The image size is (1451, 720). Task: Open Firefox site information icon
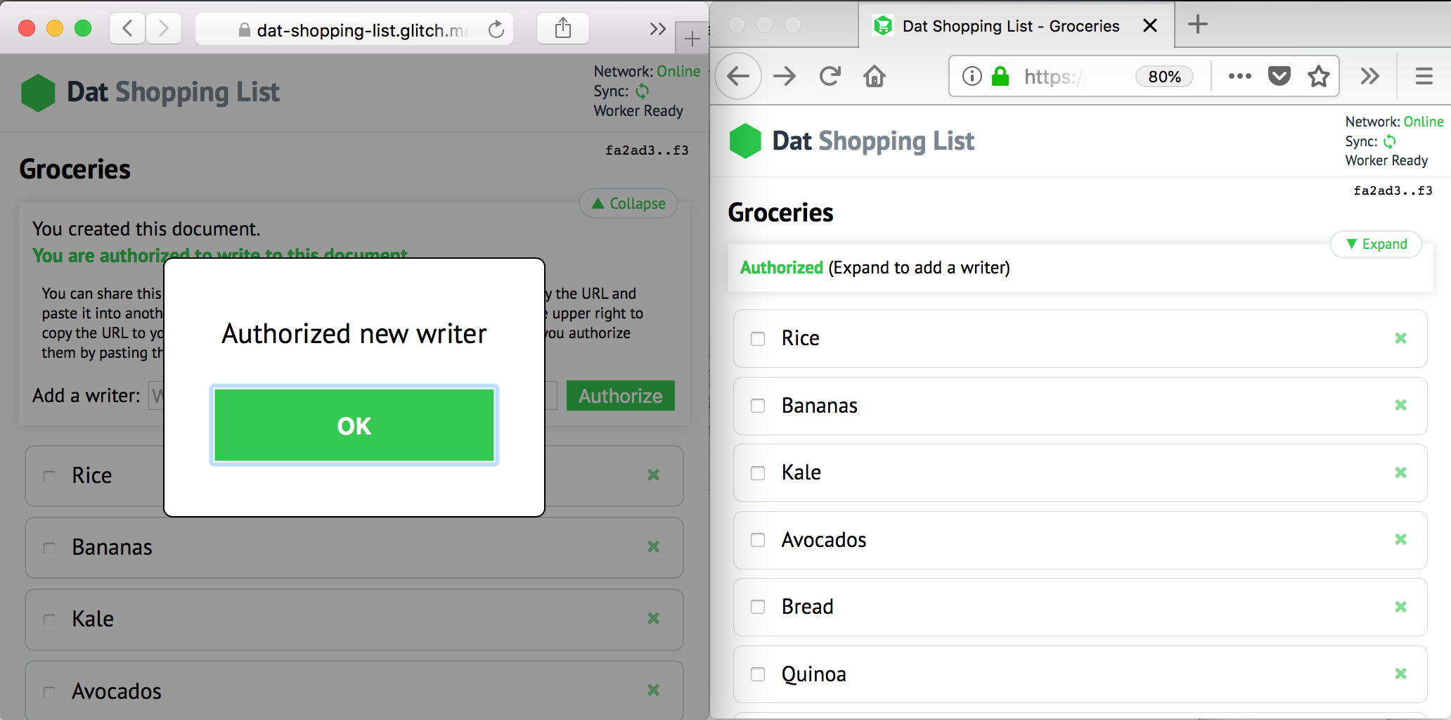pos(972,76)
